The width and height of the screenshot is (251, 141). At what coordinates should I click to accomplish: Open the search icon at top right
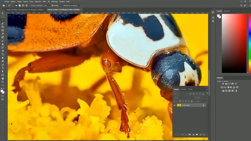click(241, 5)
